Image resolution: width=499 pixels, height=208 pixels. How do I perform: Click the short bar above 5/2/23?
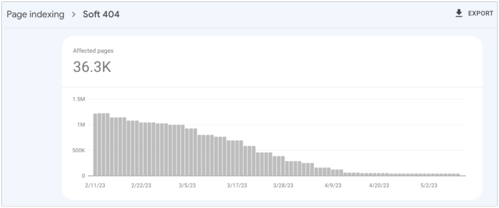coord(429,174)
